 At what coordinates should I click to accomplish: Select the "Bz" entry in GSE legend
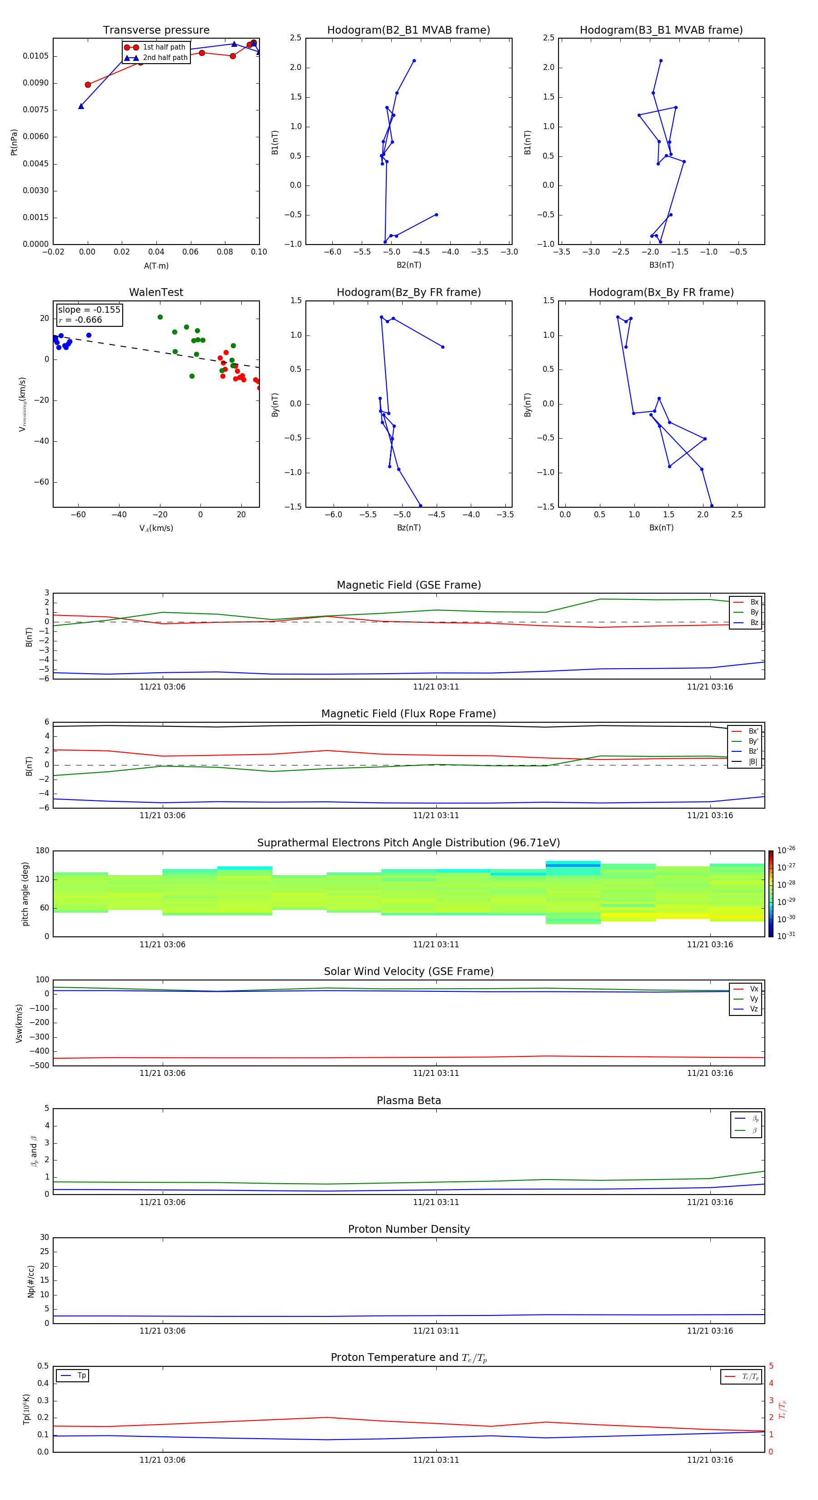pyautogui.click(x=746, y=622)
